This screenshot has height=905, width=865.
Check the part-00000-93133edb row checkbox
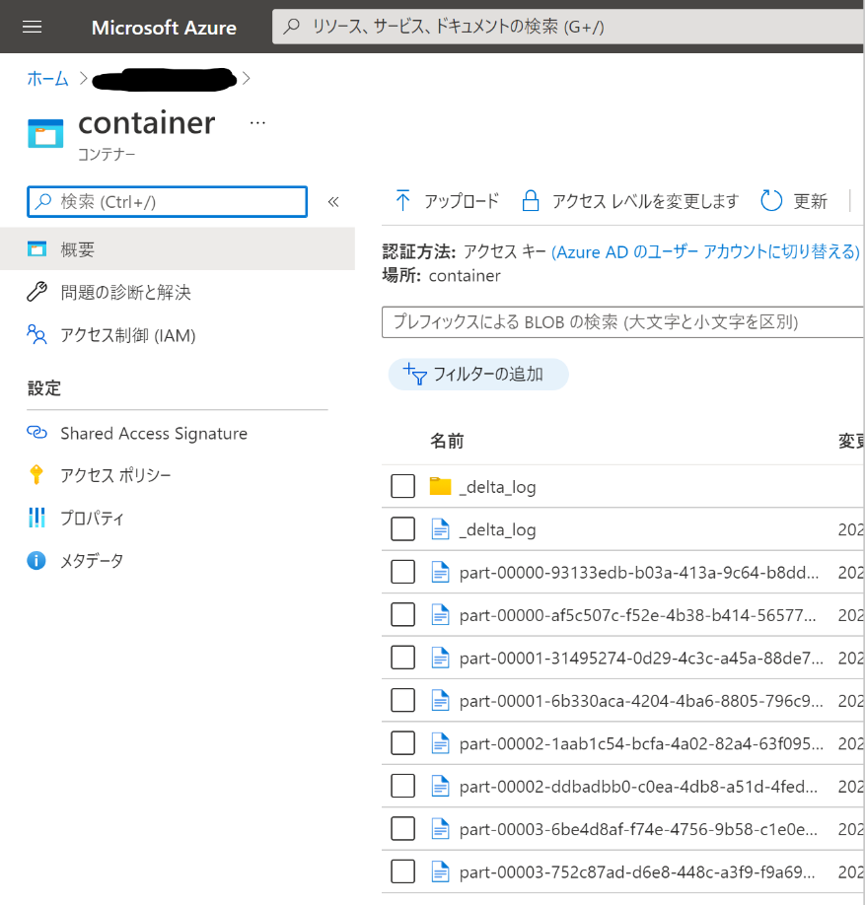coord(402,572)
